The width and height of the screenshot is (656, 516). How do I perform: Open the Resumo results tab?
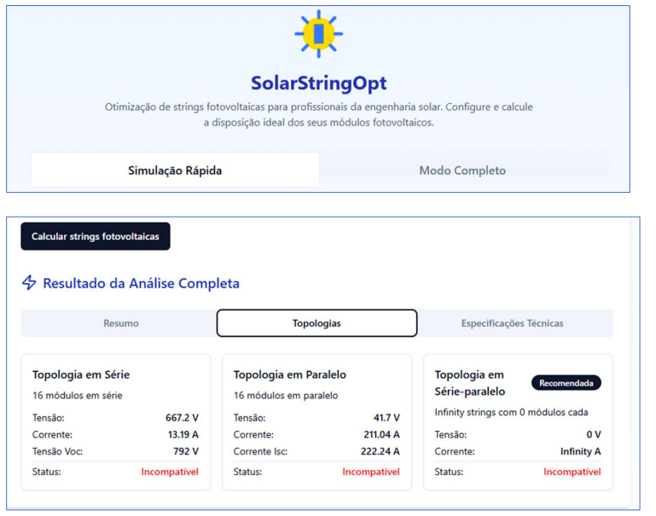coord(120,323)
